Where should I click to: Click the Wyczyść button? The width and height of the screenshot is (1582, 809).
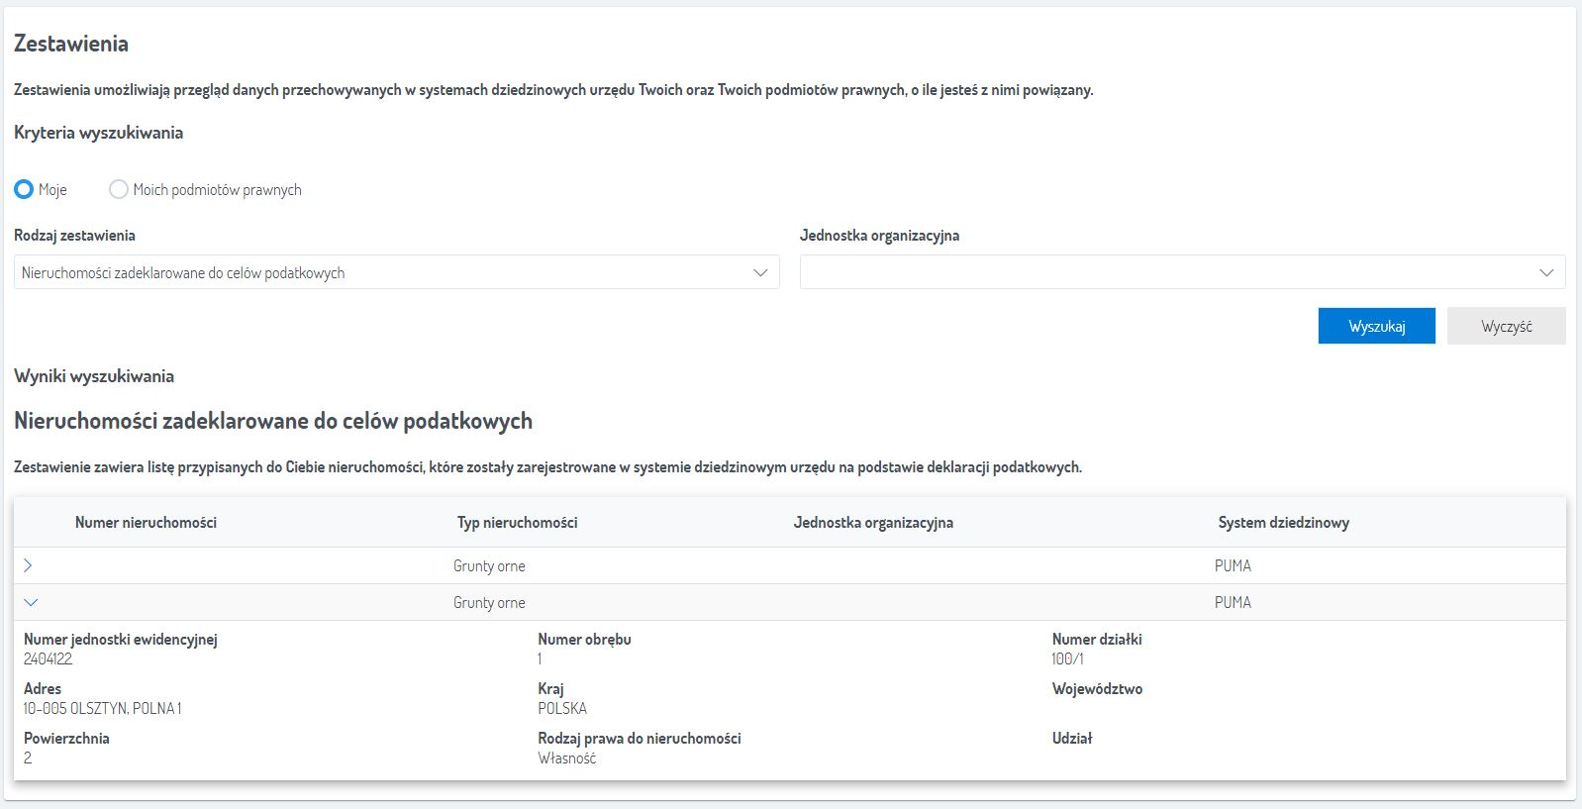[x=1506, y=327]
